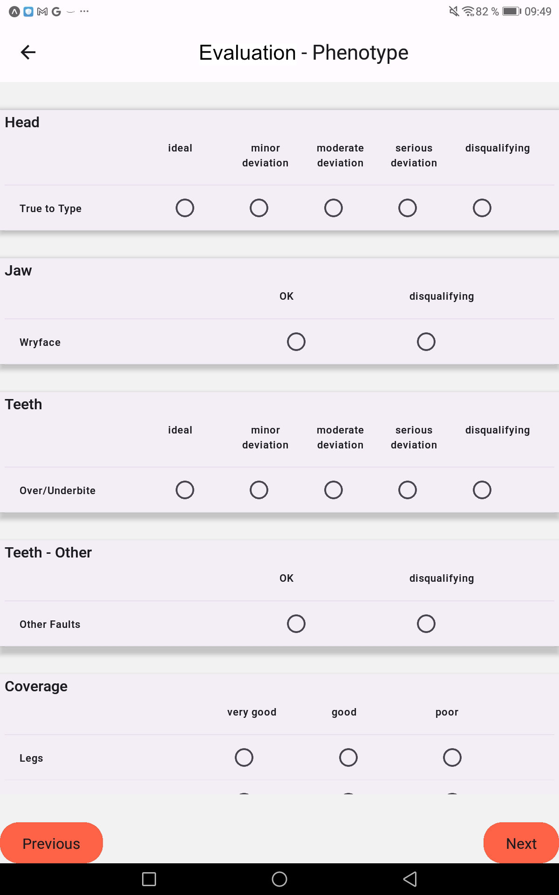Select OK for Other Faults
The image size is (559, 895).
click(x=296, y=624)
